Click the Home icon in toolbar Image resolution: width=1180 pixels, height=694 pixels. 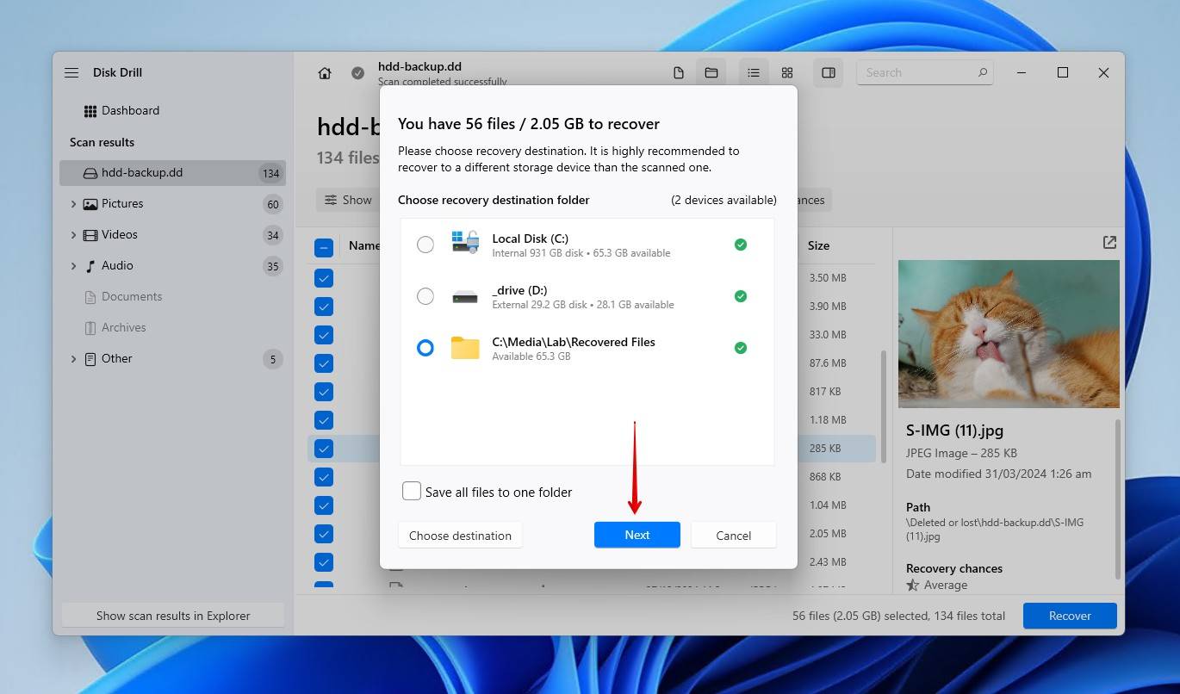pyautogui.click(x=325, y=73)
